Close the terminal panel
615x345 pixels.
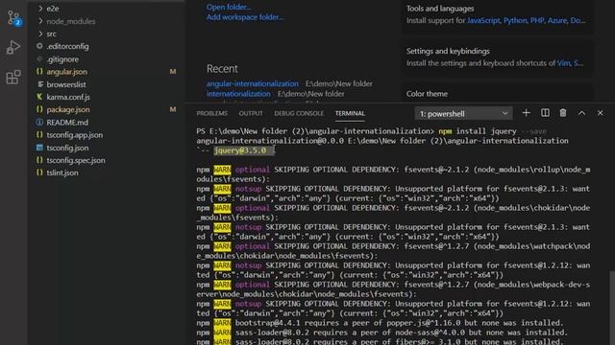coord(600,113)
